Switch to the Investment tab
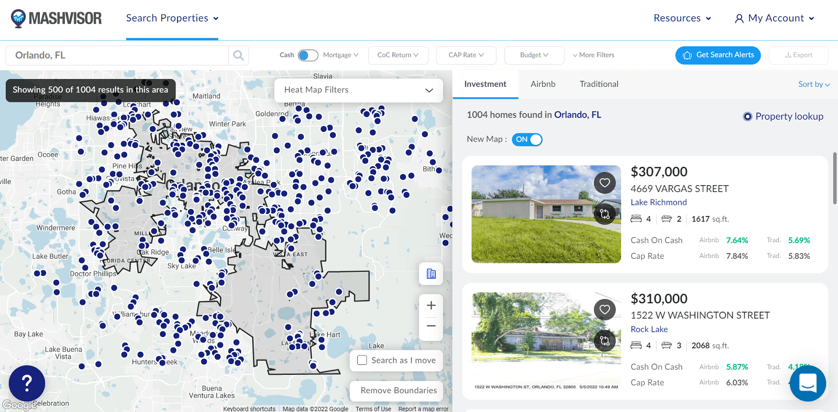 pyautogui.click(x=485, y=84)
